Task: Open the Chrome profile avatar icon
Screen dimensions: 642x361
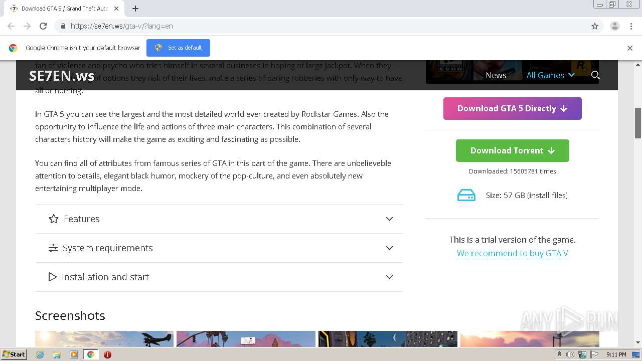Action: tap(614, 26)
